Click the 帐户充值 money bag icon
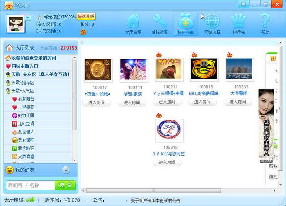Screen dimensions: 286x206 click(186, 21)
